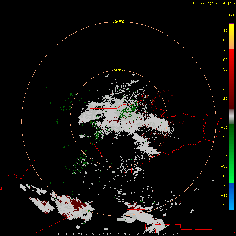Select the positive 50 value on velocity scale
Image resolution: width=236 pixels, height=236 pixels.
(x=225, y=69)
